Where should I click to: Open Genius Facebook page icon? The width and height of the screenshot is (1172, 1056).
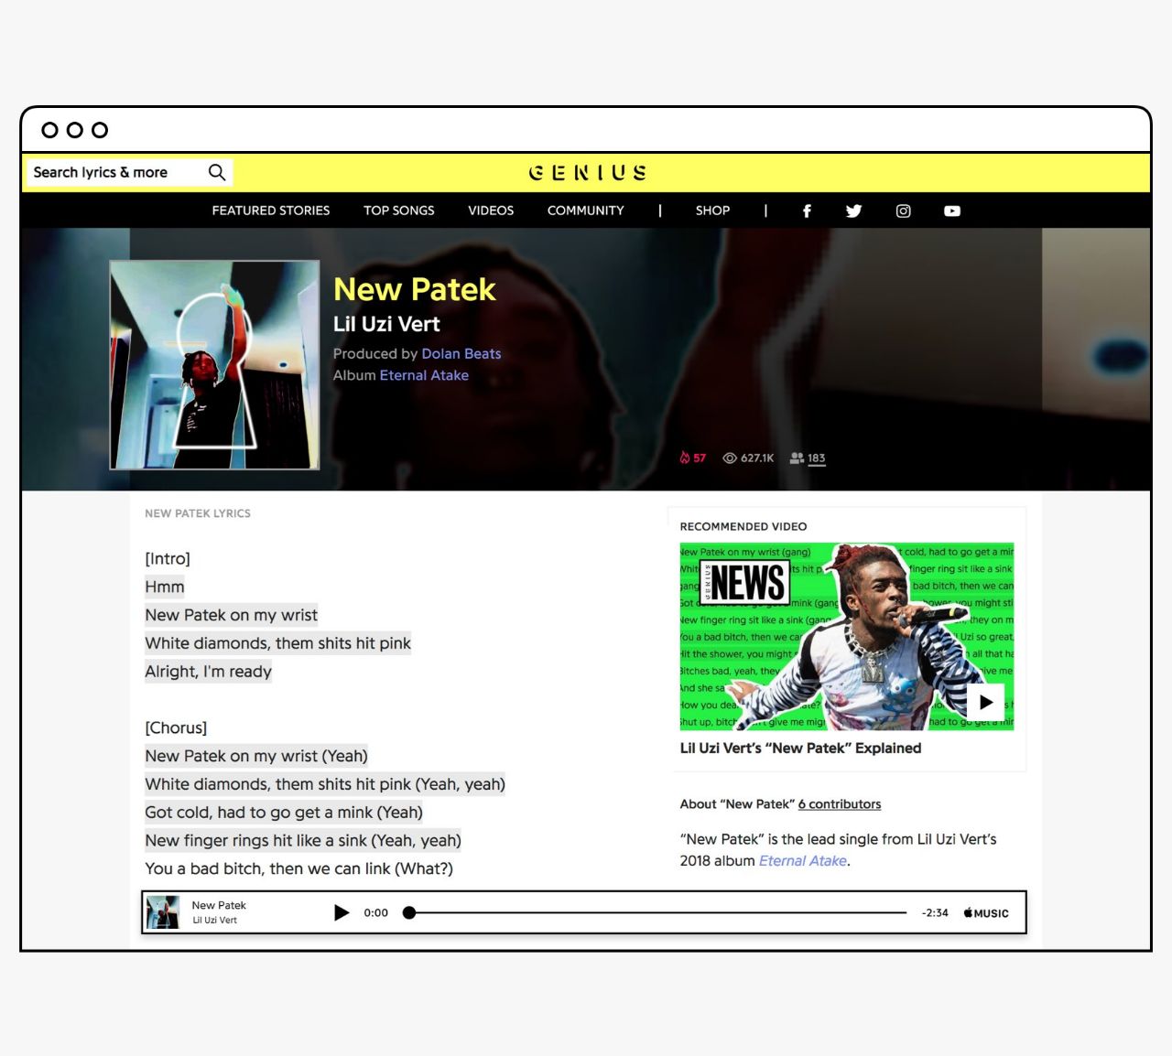click(807, 210)
